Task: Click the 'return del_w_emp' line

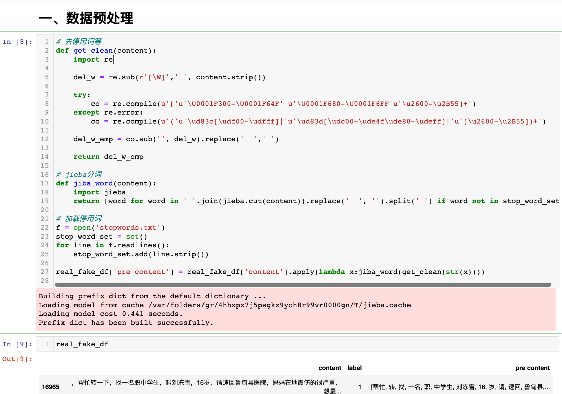Action: [x=108, y=157]
